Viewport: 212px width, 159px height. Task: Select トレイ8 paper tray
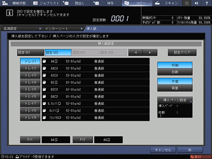pyautogui.click(x=30, y=111)
